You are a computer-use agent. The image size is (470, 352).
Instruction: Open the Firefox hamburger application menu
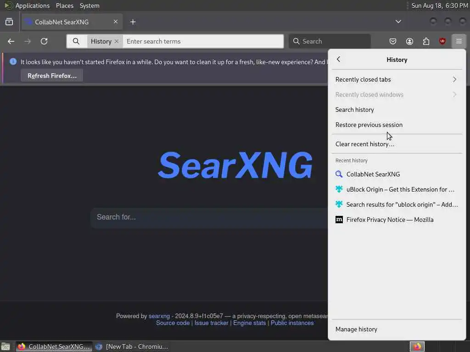click(x=459, y=41)
